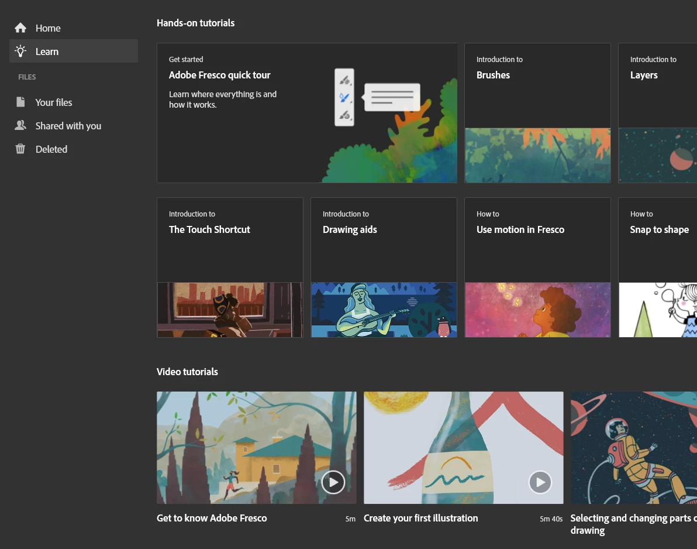697x549 pixels.
Task: Click the Video tutorials heading
Action: coord(187,372)
